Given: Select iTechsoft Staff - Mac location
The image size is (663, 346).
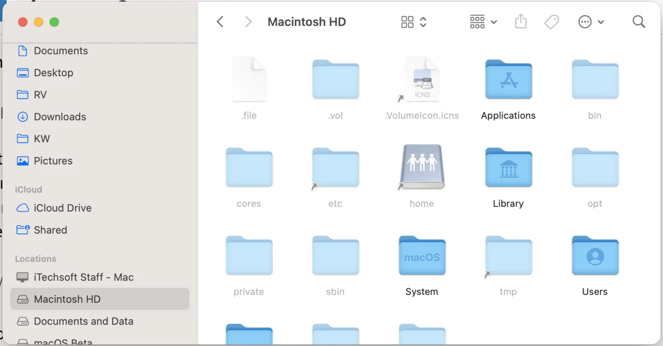Looking at the screenshot, I should (100, 277).
